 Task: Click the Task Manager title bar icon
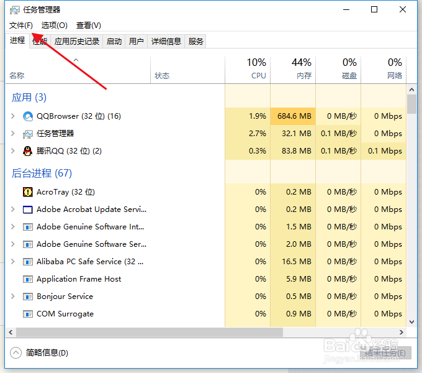tap(14, 10)
